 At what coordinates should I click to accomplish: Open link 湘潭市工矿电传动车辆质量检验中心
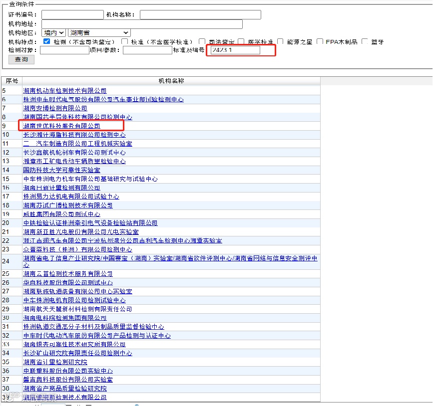pyautogui.click(x=74, y=161)
